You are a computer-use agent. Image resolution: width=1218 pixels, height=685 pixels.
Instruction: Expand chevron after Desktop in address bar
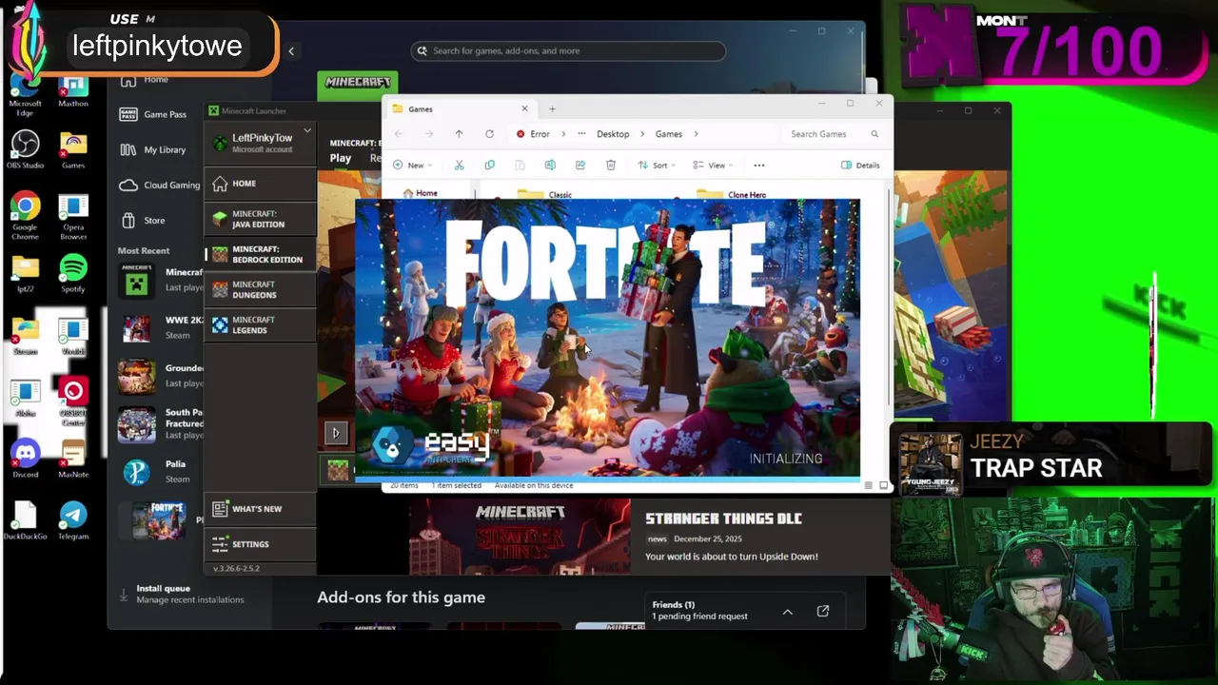(642, 134)
